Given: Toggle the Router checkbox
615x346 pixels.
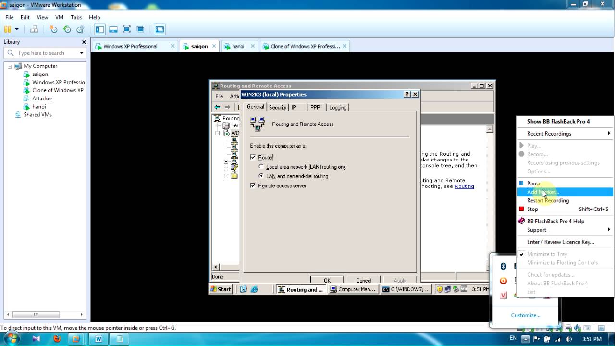Looking at the screenshot, I should pyautogui.click(x=253, y=157).
